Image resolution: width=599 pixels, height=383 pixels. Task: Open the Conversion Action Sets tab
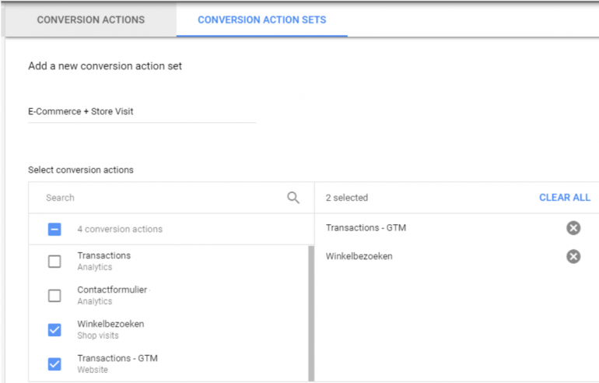[261, 20]
